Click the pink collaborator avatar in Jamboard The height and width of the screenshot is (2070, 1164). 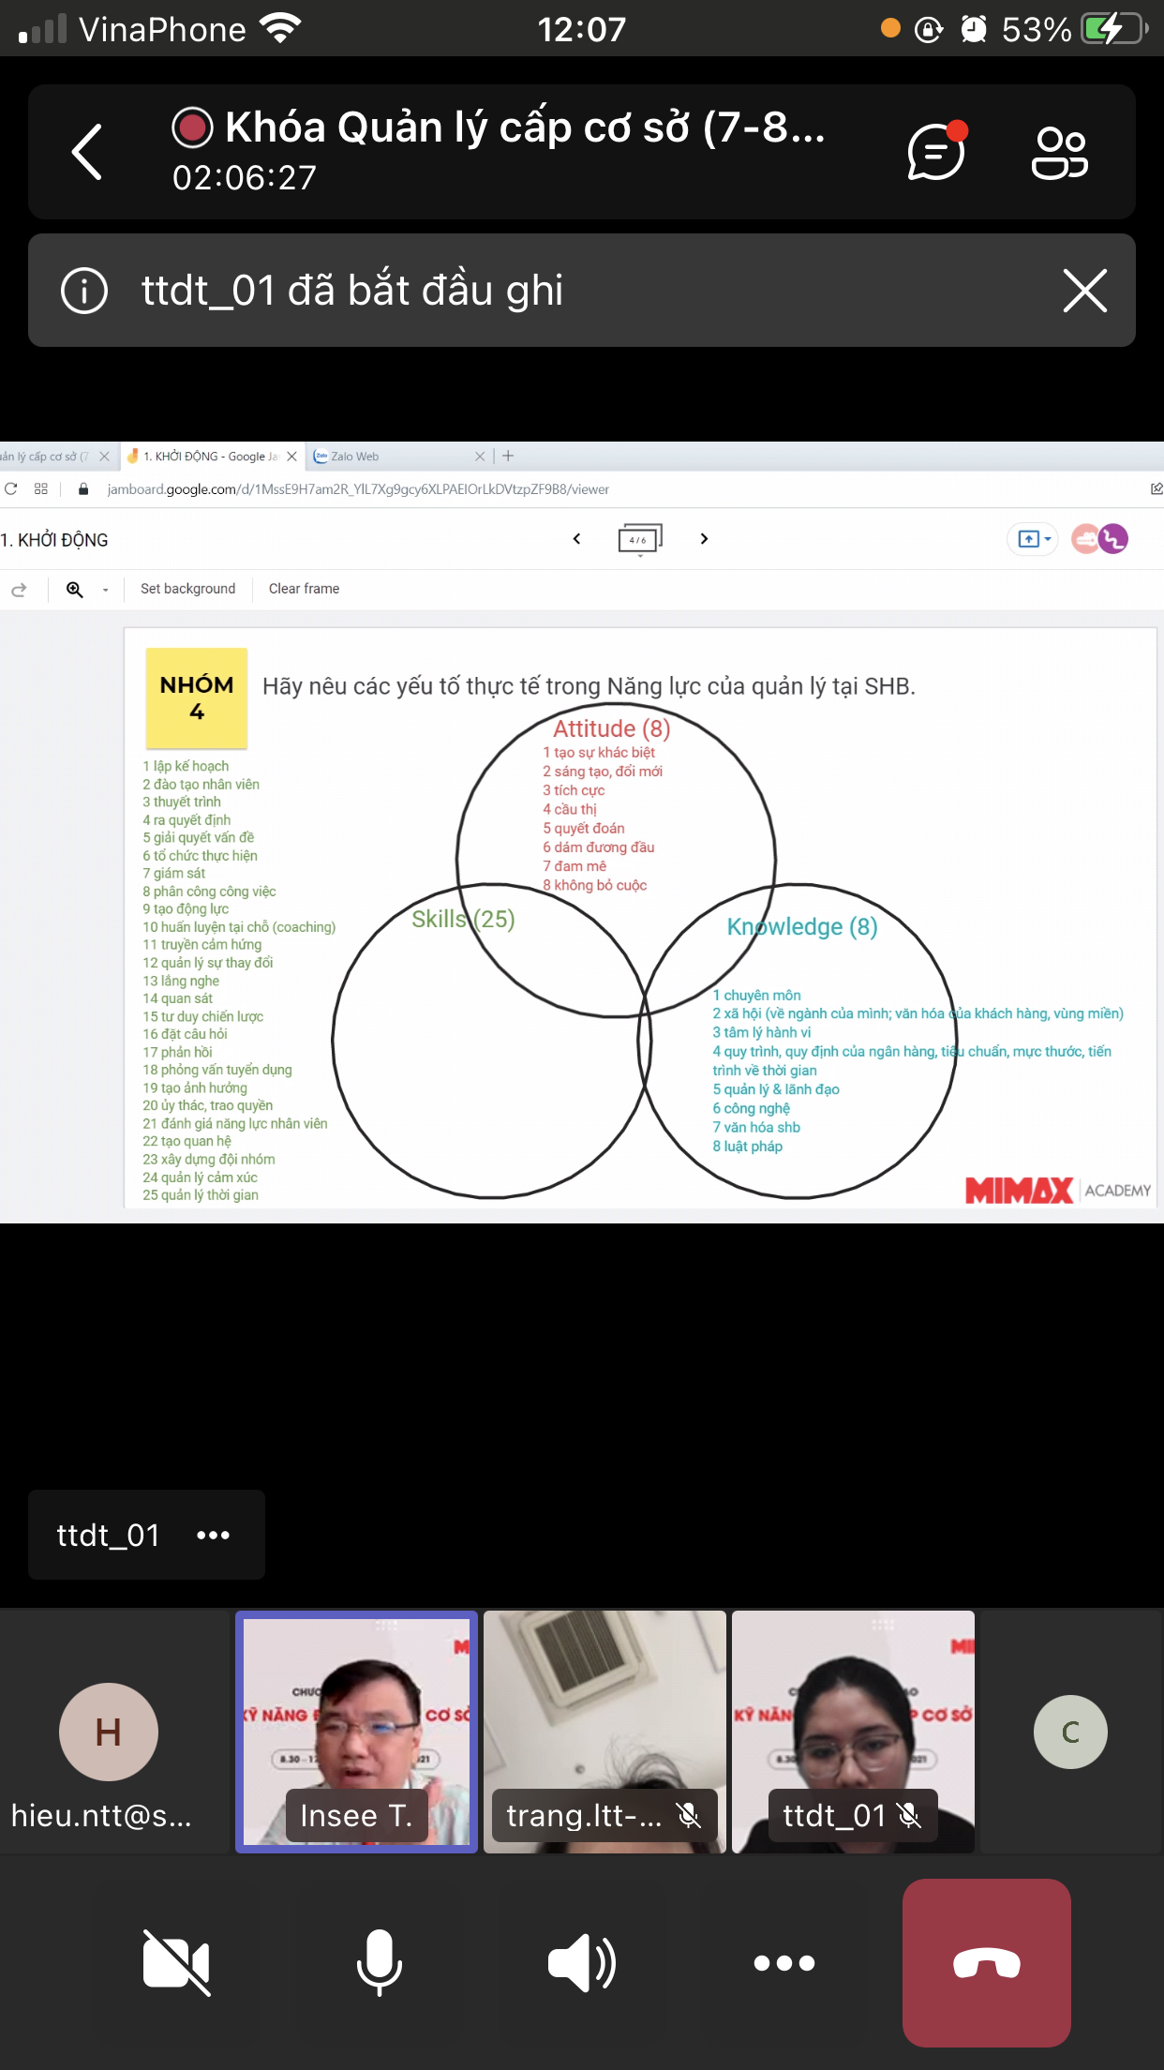pyautogui.click(x=1085, y=539)
